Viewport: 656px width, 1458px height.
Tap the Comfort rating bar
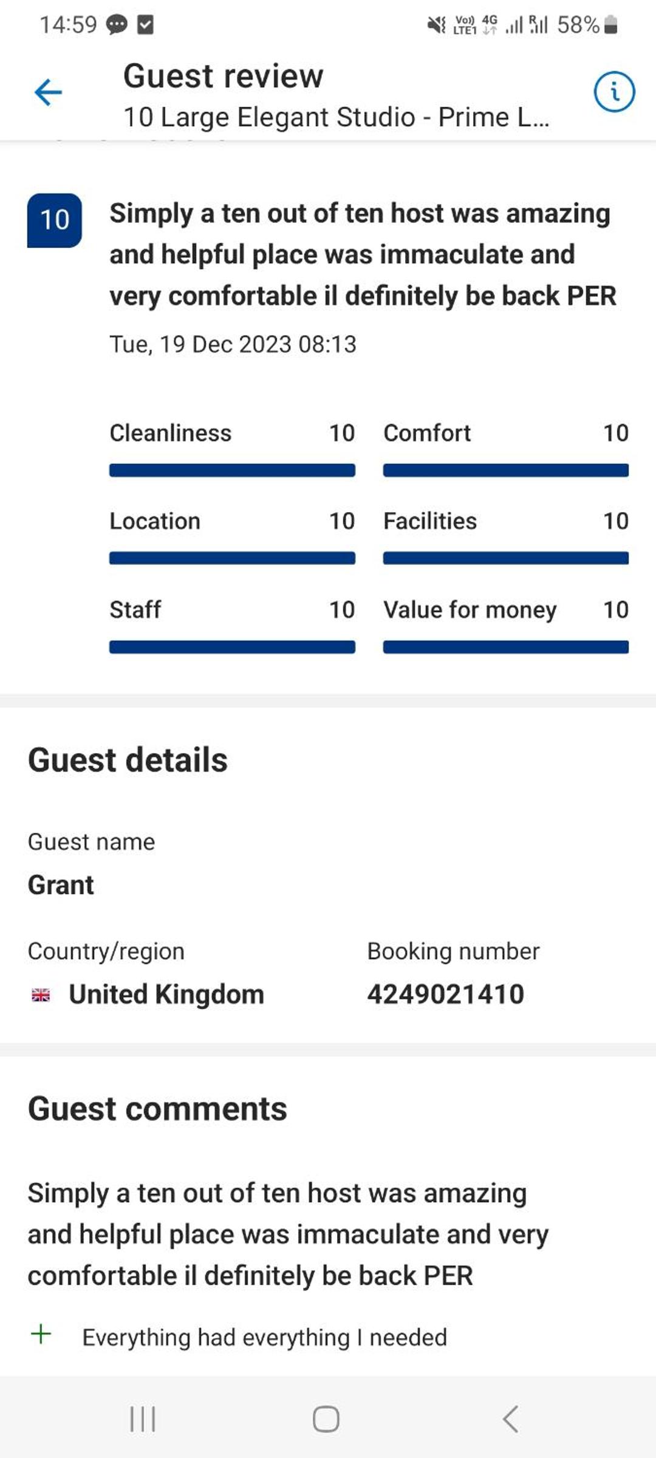click(506, 470)
